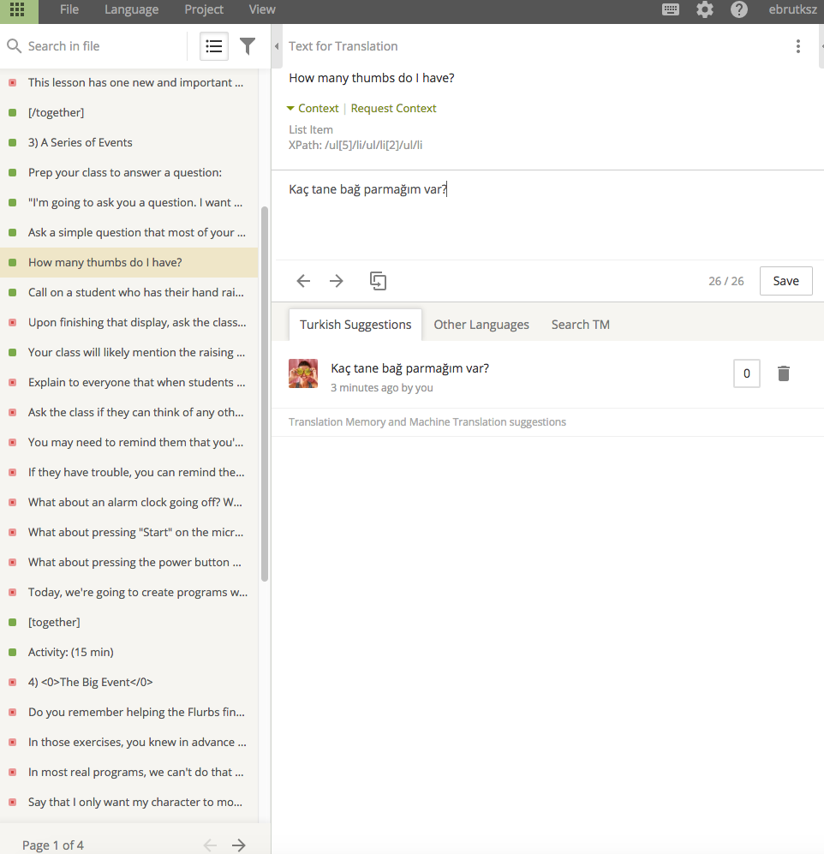824x854 pixels.
Task: Click the translator avatar thumbnail
Action: [x=303, y=373]
